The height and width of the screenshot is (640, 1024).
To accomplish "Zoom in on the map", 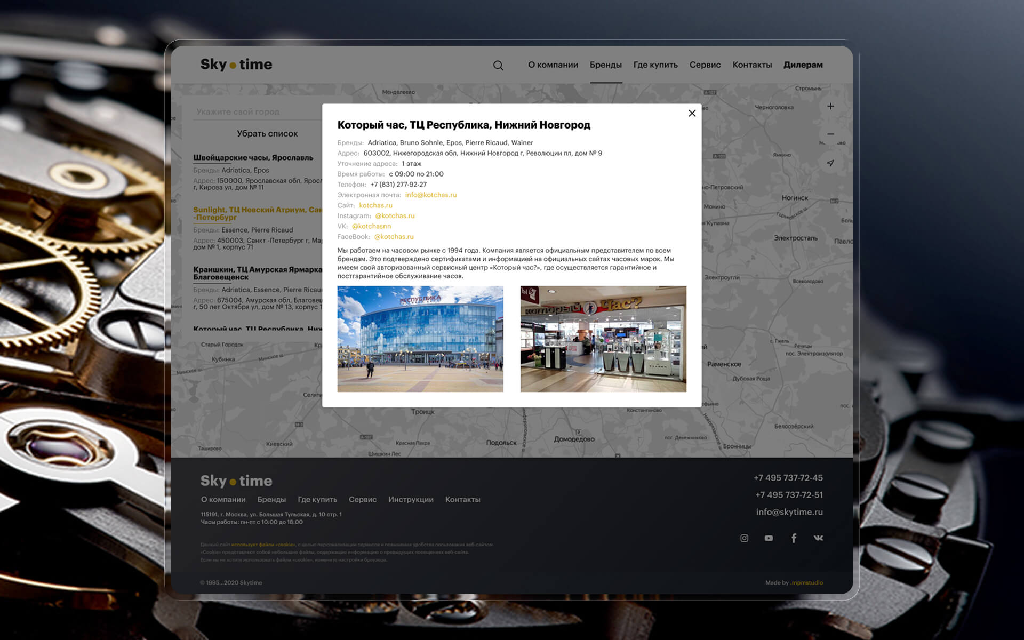I will (x=830, y=106).
